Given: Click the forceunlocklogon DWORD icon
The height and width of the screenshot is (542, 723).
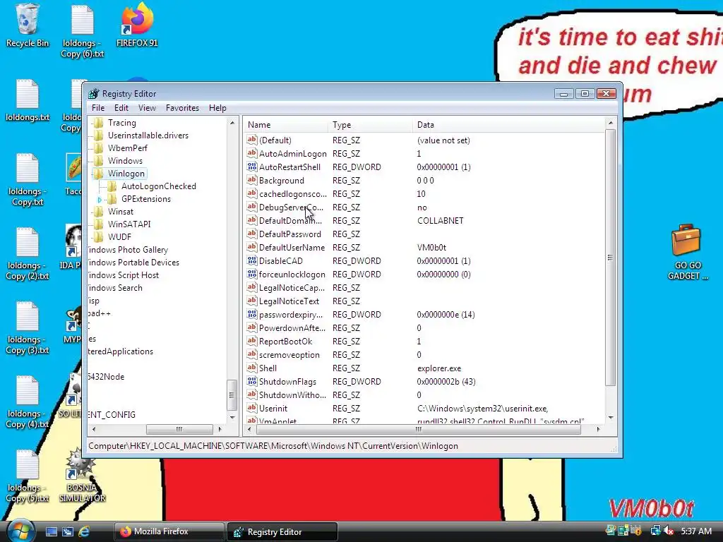Looking at the screenshot, I should [252, 274].
